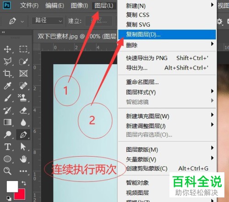Collapse the toolbox double-arrow toggle
The height and width of the screenshot is (202, 229).
coord(3,32)
